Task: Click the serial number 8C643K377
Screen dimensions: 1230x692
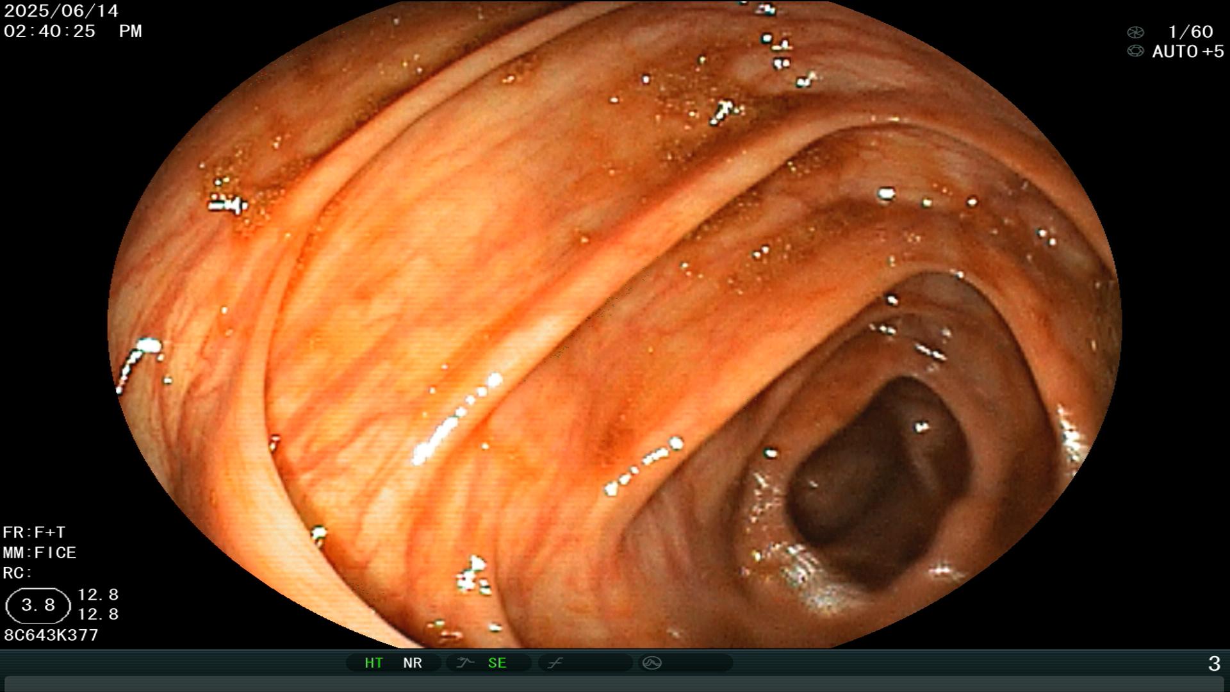Action: coord(51,636)
